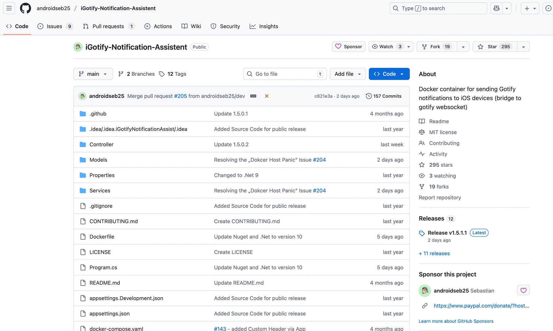Star the repository
This screenshot has width=553, height=331.
point(495,47)
